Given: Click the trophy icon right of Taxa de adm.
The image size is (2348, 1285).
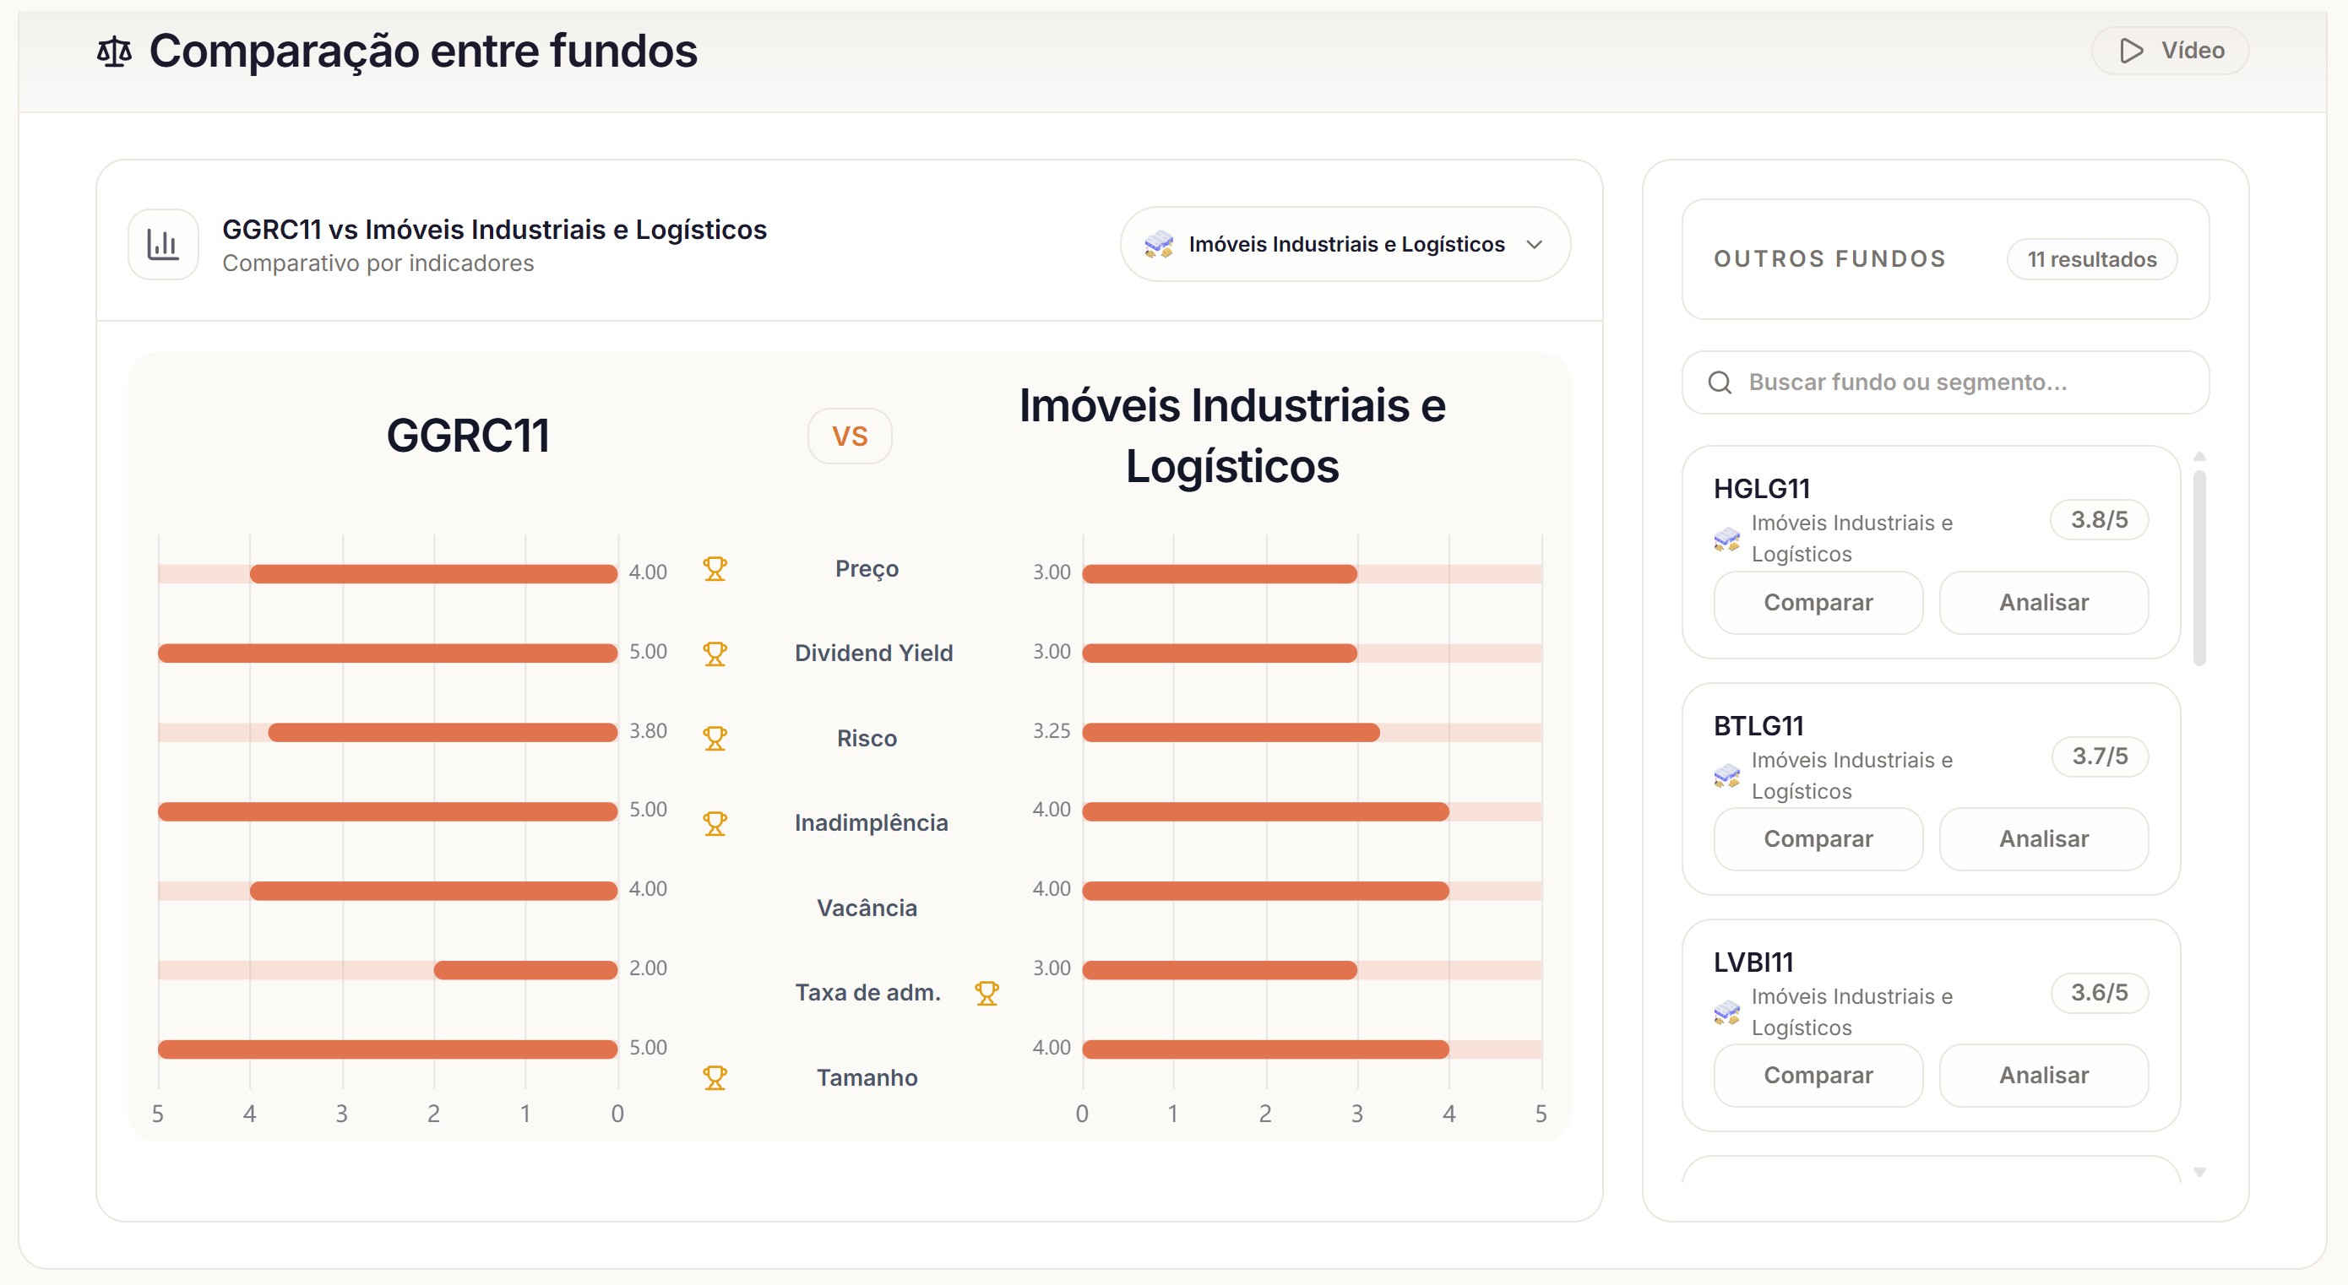Looking at the screenshot, I should [x=986, y=993].
